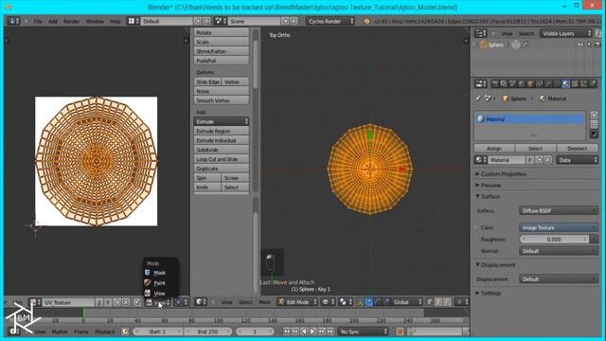This screenshot has height=341, width=606.
Task: Select the Render properties tab icon
Action: (x=495, y=83)
